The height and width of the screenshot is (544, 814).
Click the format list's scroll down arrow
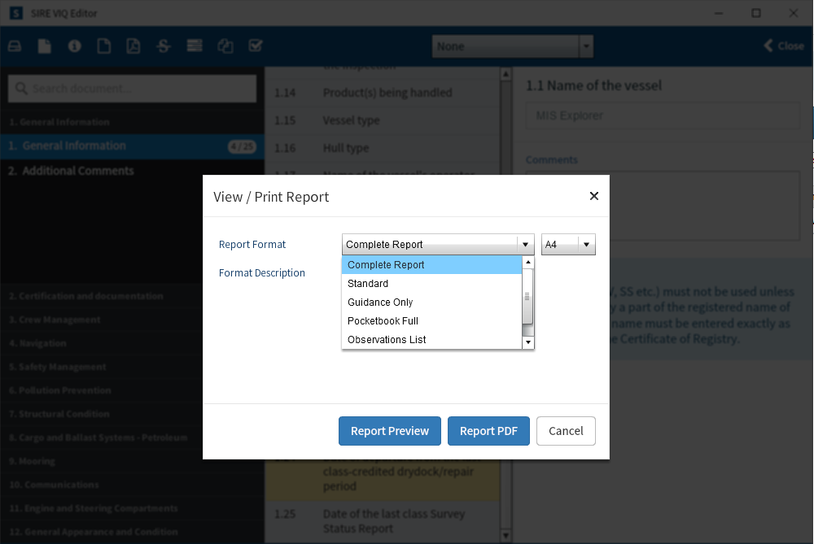(x=528, y=342)
